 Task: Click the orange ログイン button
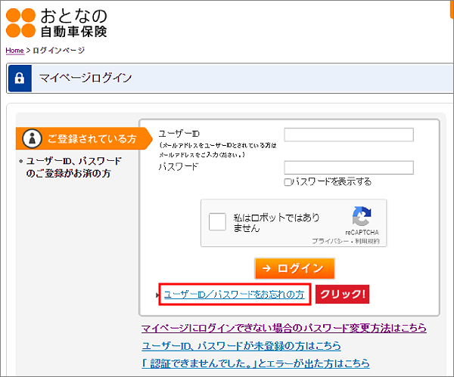[x=295, y=268]
